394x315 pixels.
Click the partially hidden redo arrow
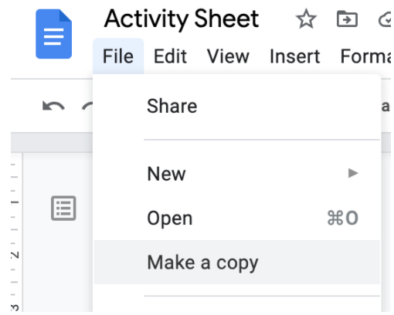click(x=87, y=106)
